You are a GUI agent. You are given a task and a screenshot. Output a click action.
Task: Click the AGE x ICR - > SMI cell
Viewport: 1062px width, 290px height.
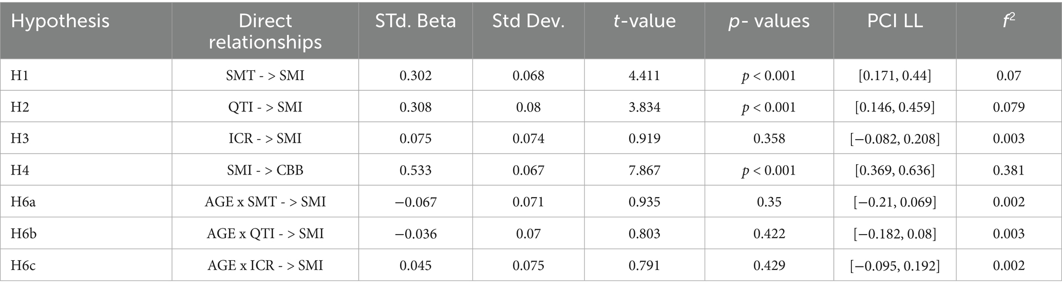[x=265, y=265]
